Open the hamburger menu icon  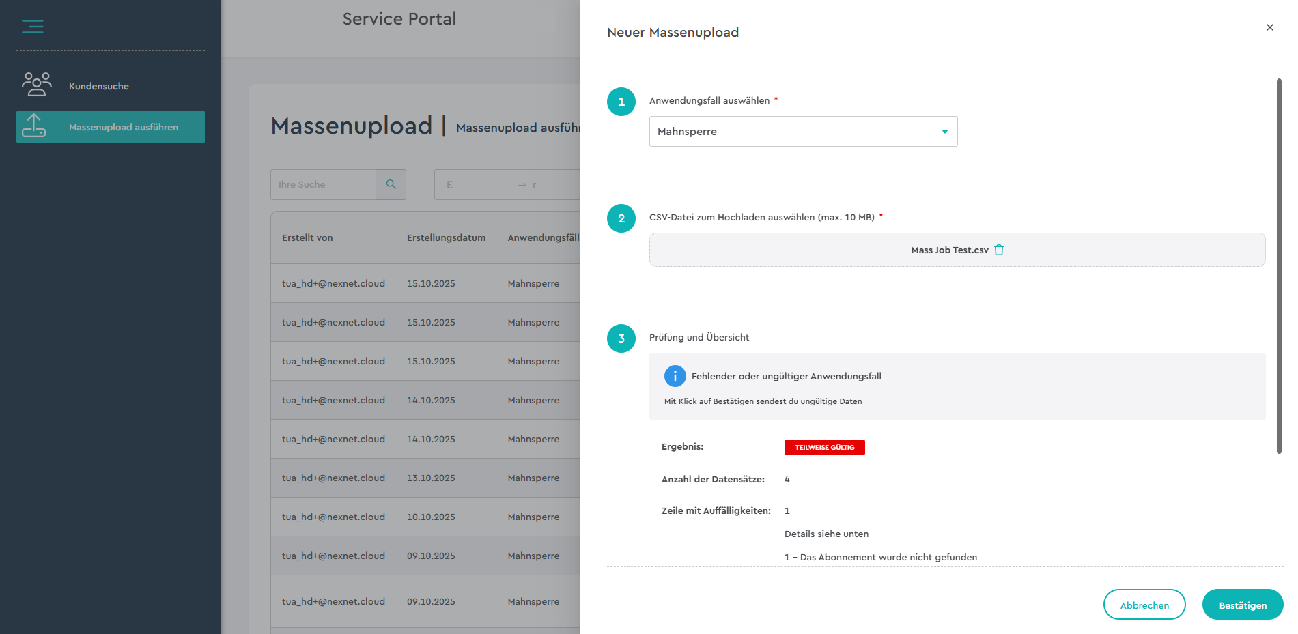click(x=32, y=27)
